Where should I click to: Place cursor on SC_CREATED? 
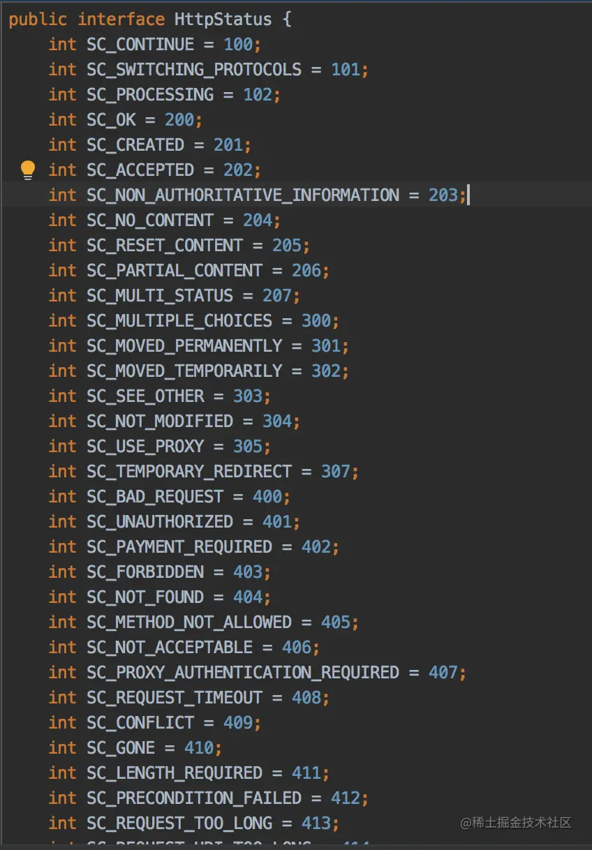(135, 145)
